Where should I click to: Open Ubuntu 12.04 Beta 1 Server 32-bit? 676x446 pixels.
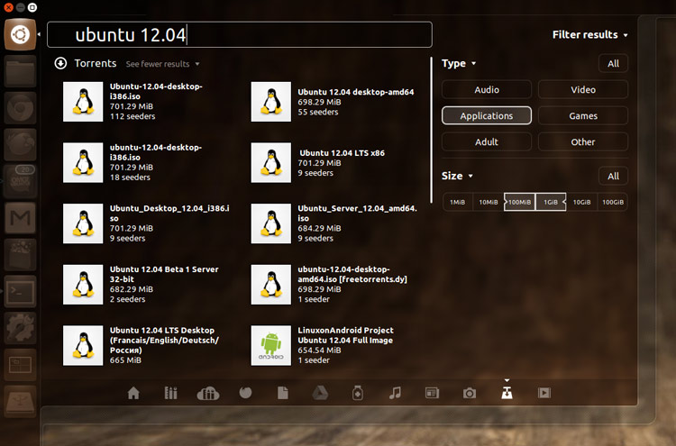coord(147,285)
